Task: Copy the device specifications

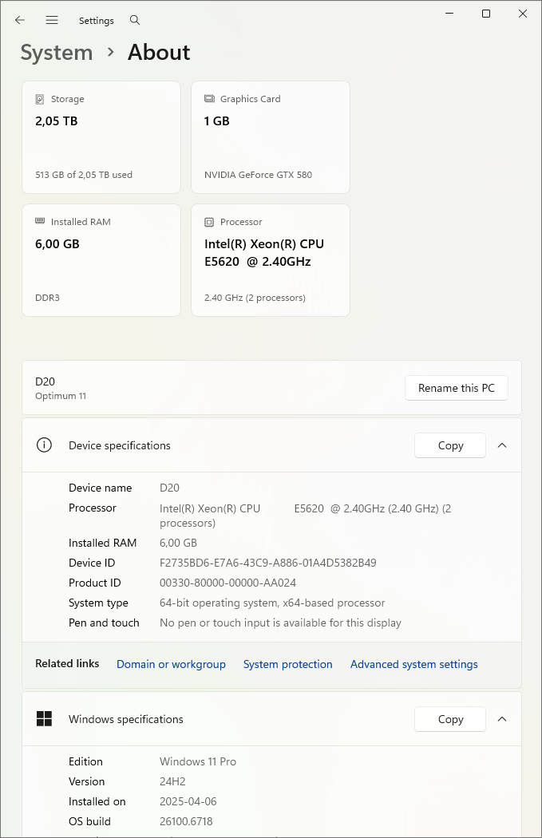Action: [x=450, y=445]
